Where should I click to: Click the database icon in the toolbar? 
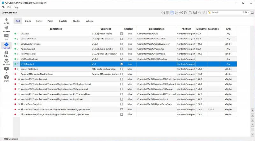point(195,12)
